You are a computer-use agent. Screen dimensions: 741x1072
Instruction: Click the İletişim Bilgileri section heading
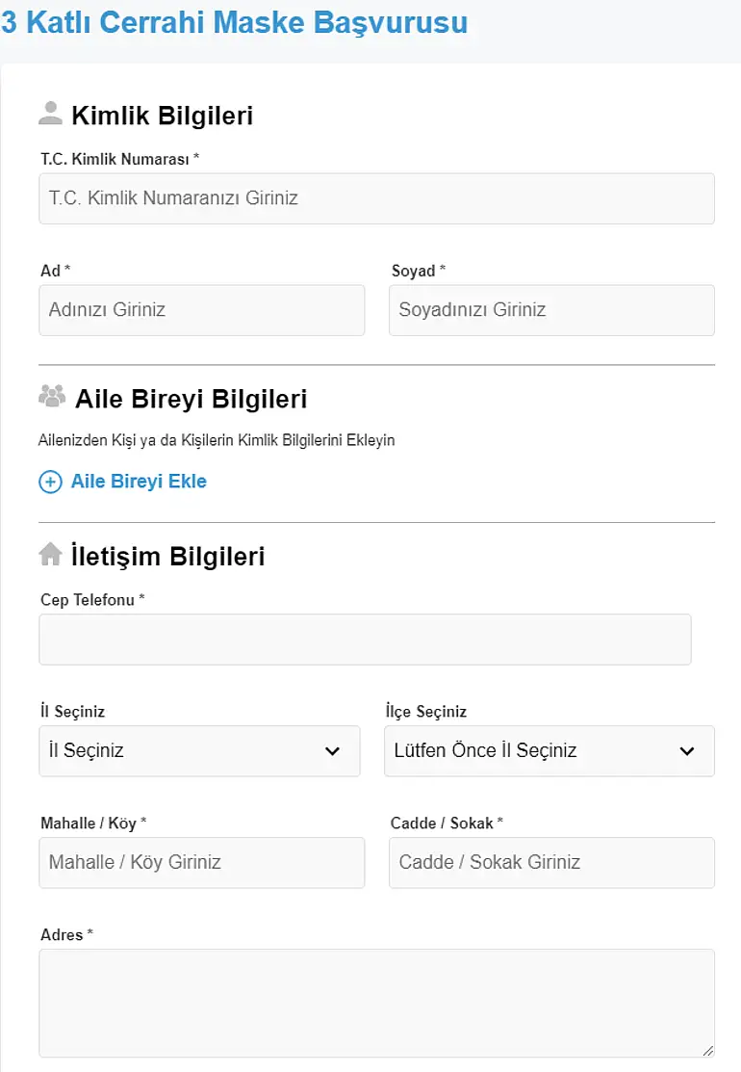tap(168, 556)
